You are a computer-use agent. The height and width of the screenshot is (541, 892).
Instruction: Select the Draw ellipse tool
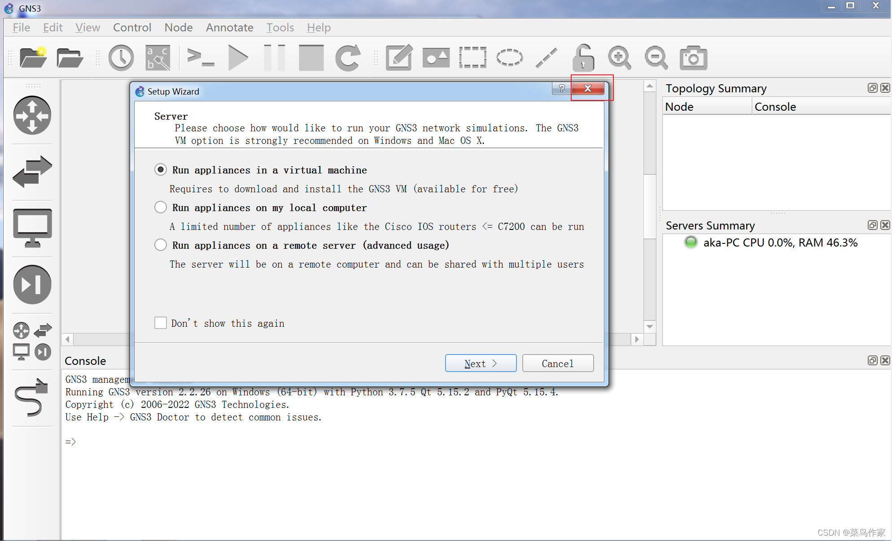(x=509, y=58)
